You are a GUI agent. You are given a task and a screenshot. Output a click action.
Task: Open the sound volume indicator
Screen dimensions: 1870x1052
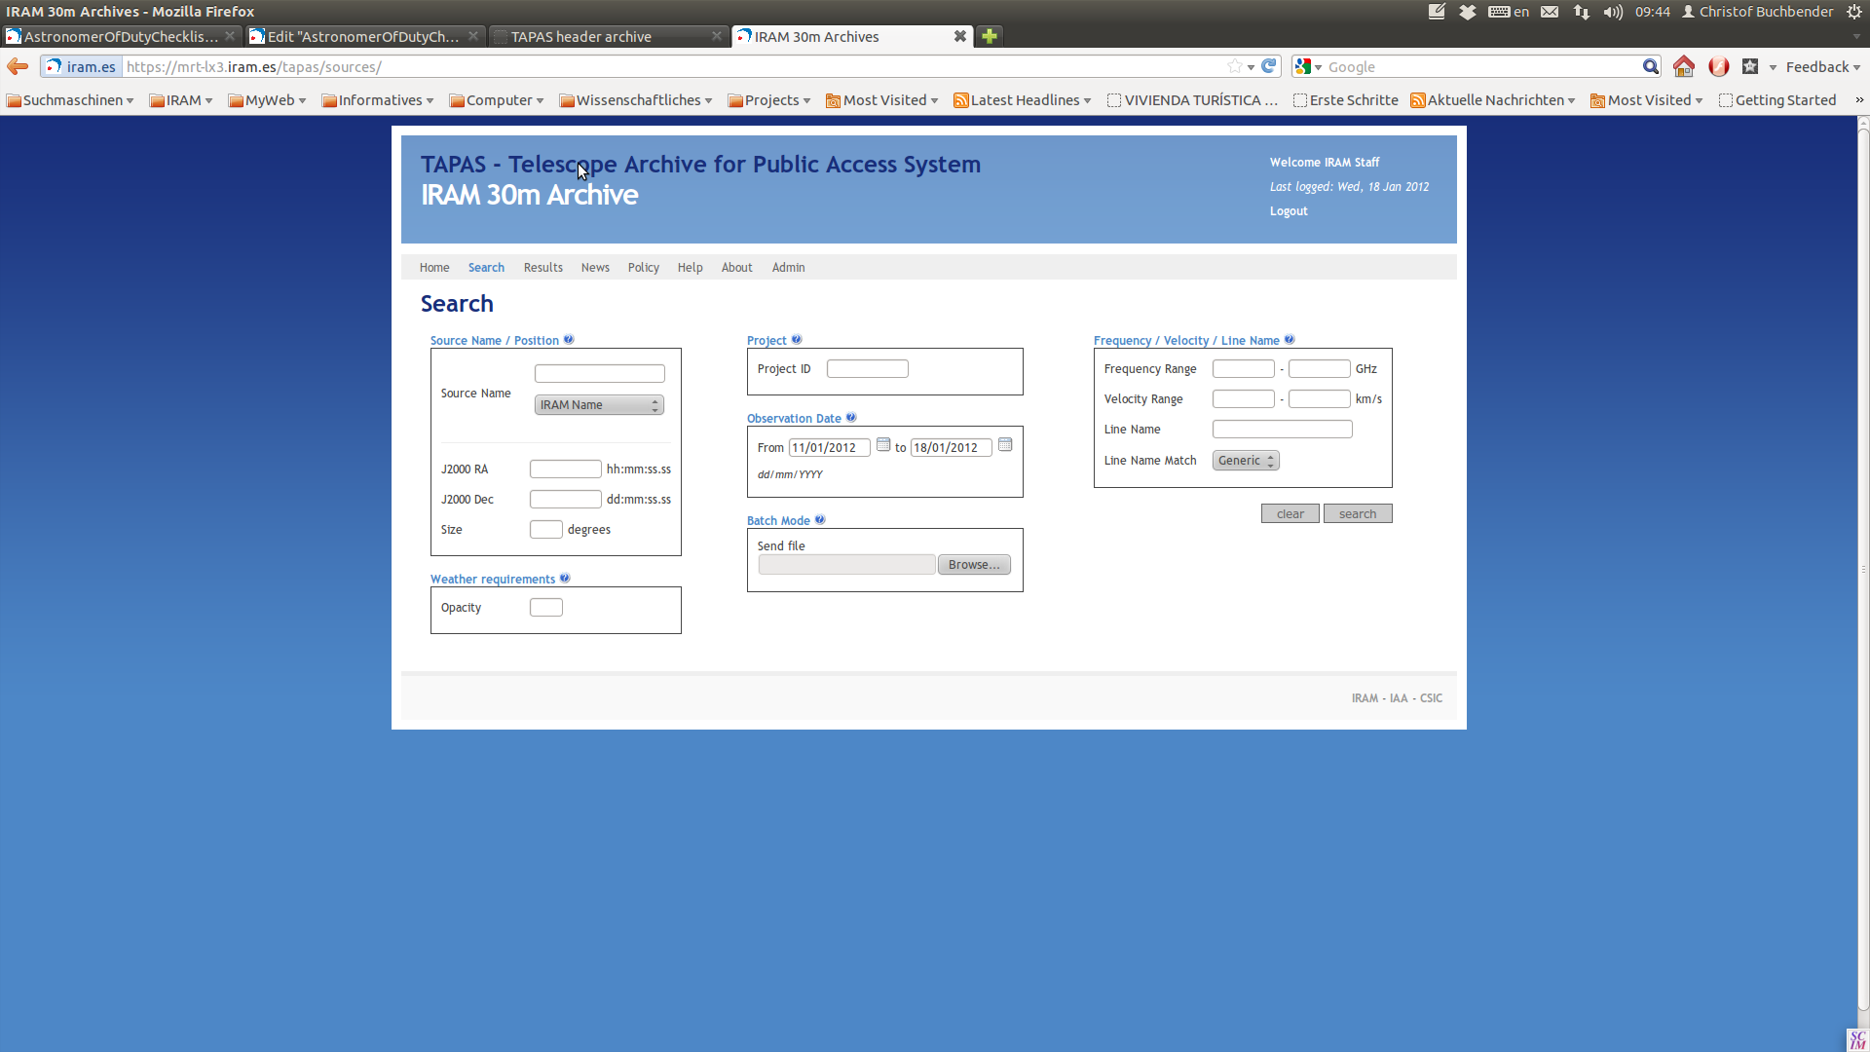1613,12
